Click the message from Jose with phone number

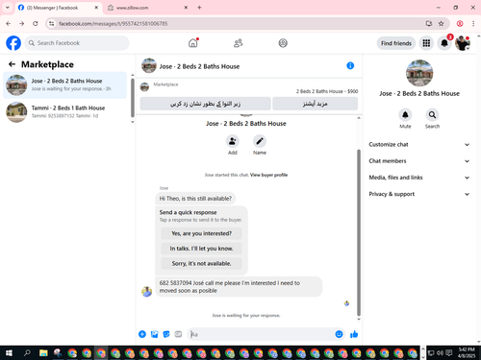(x=239, y=287)
